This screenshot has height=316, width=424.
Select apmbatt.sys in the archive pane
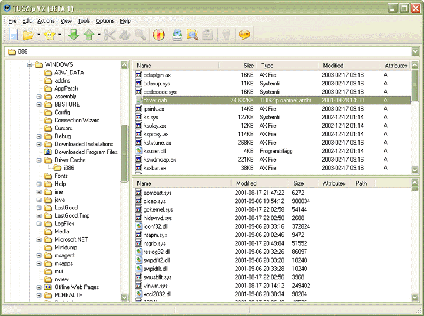(157, 193)
